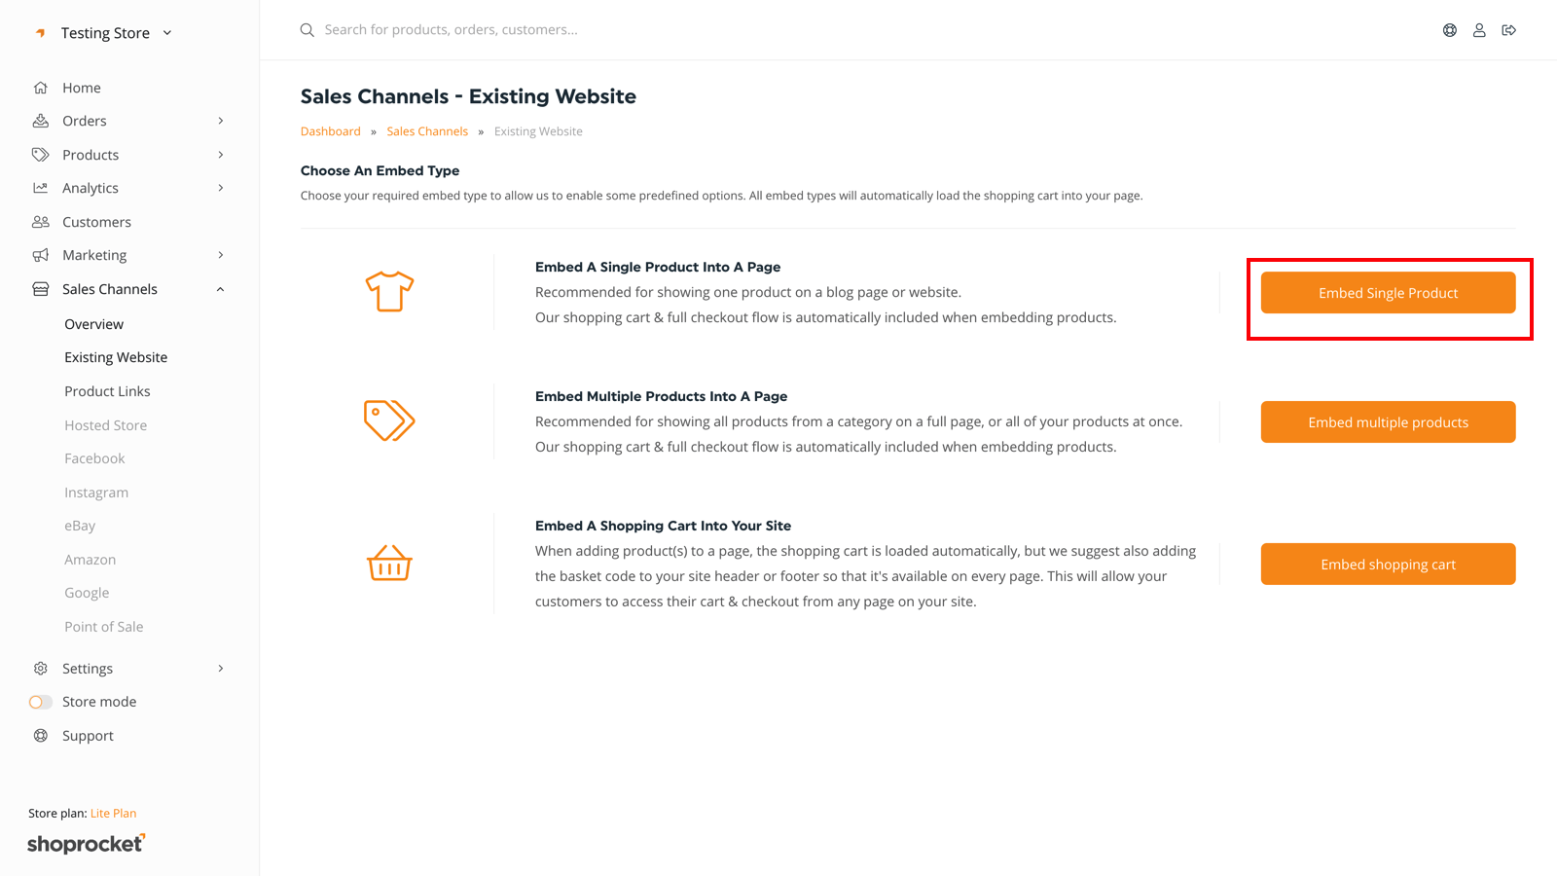This screenshot has width=1557, height=876.
Task: Open the Dashboard breadcrumb link
Action: point(330,130)
